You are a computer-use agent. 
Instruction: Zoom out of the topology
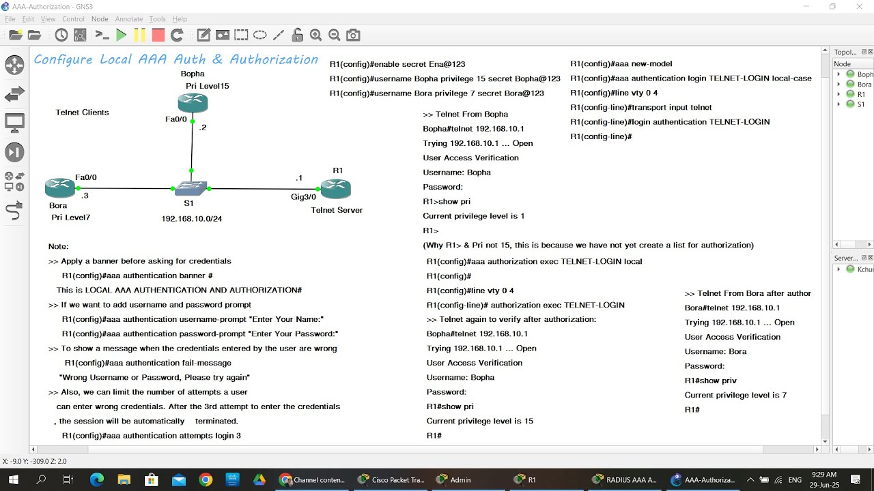point(335,35)
